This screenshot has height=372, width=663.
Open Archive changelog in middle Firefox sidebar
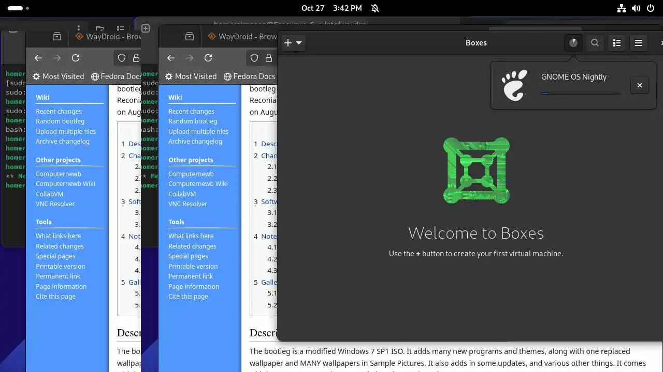[195, 142]
